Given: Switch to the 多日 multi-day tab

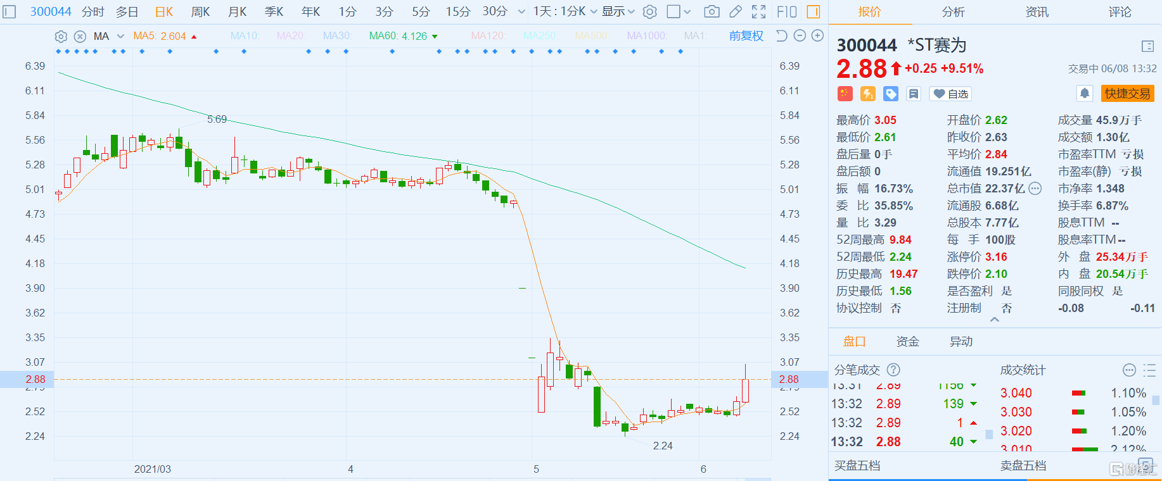Looking at the screenshot, I should (x=127, y=11).
